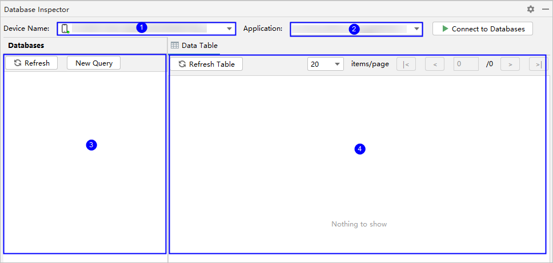Jump to last page of table results
553x263 pixels.
[x=538, y=64]
